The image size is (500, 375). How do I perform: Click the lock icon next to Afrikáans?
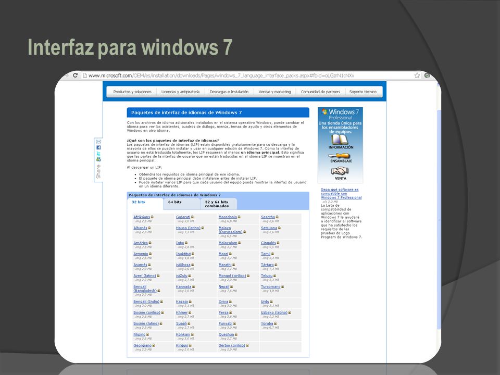pyautogui.click(x=152, y=217)
